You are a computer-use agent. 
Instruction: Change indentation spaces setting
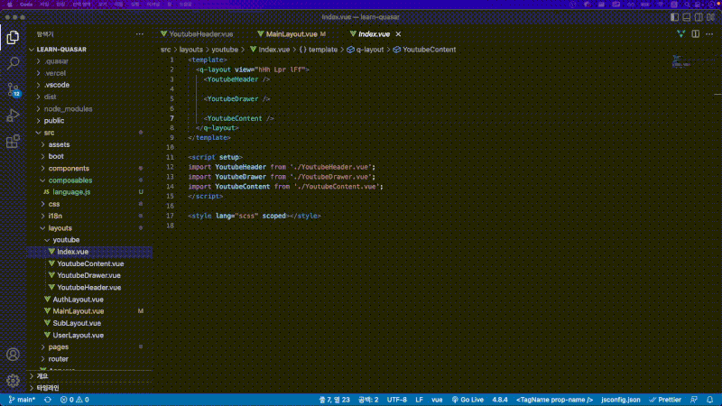pos(368,400)
